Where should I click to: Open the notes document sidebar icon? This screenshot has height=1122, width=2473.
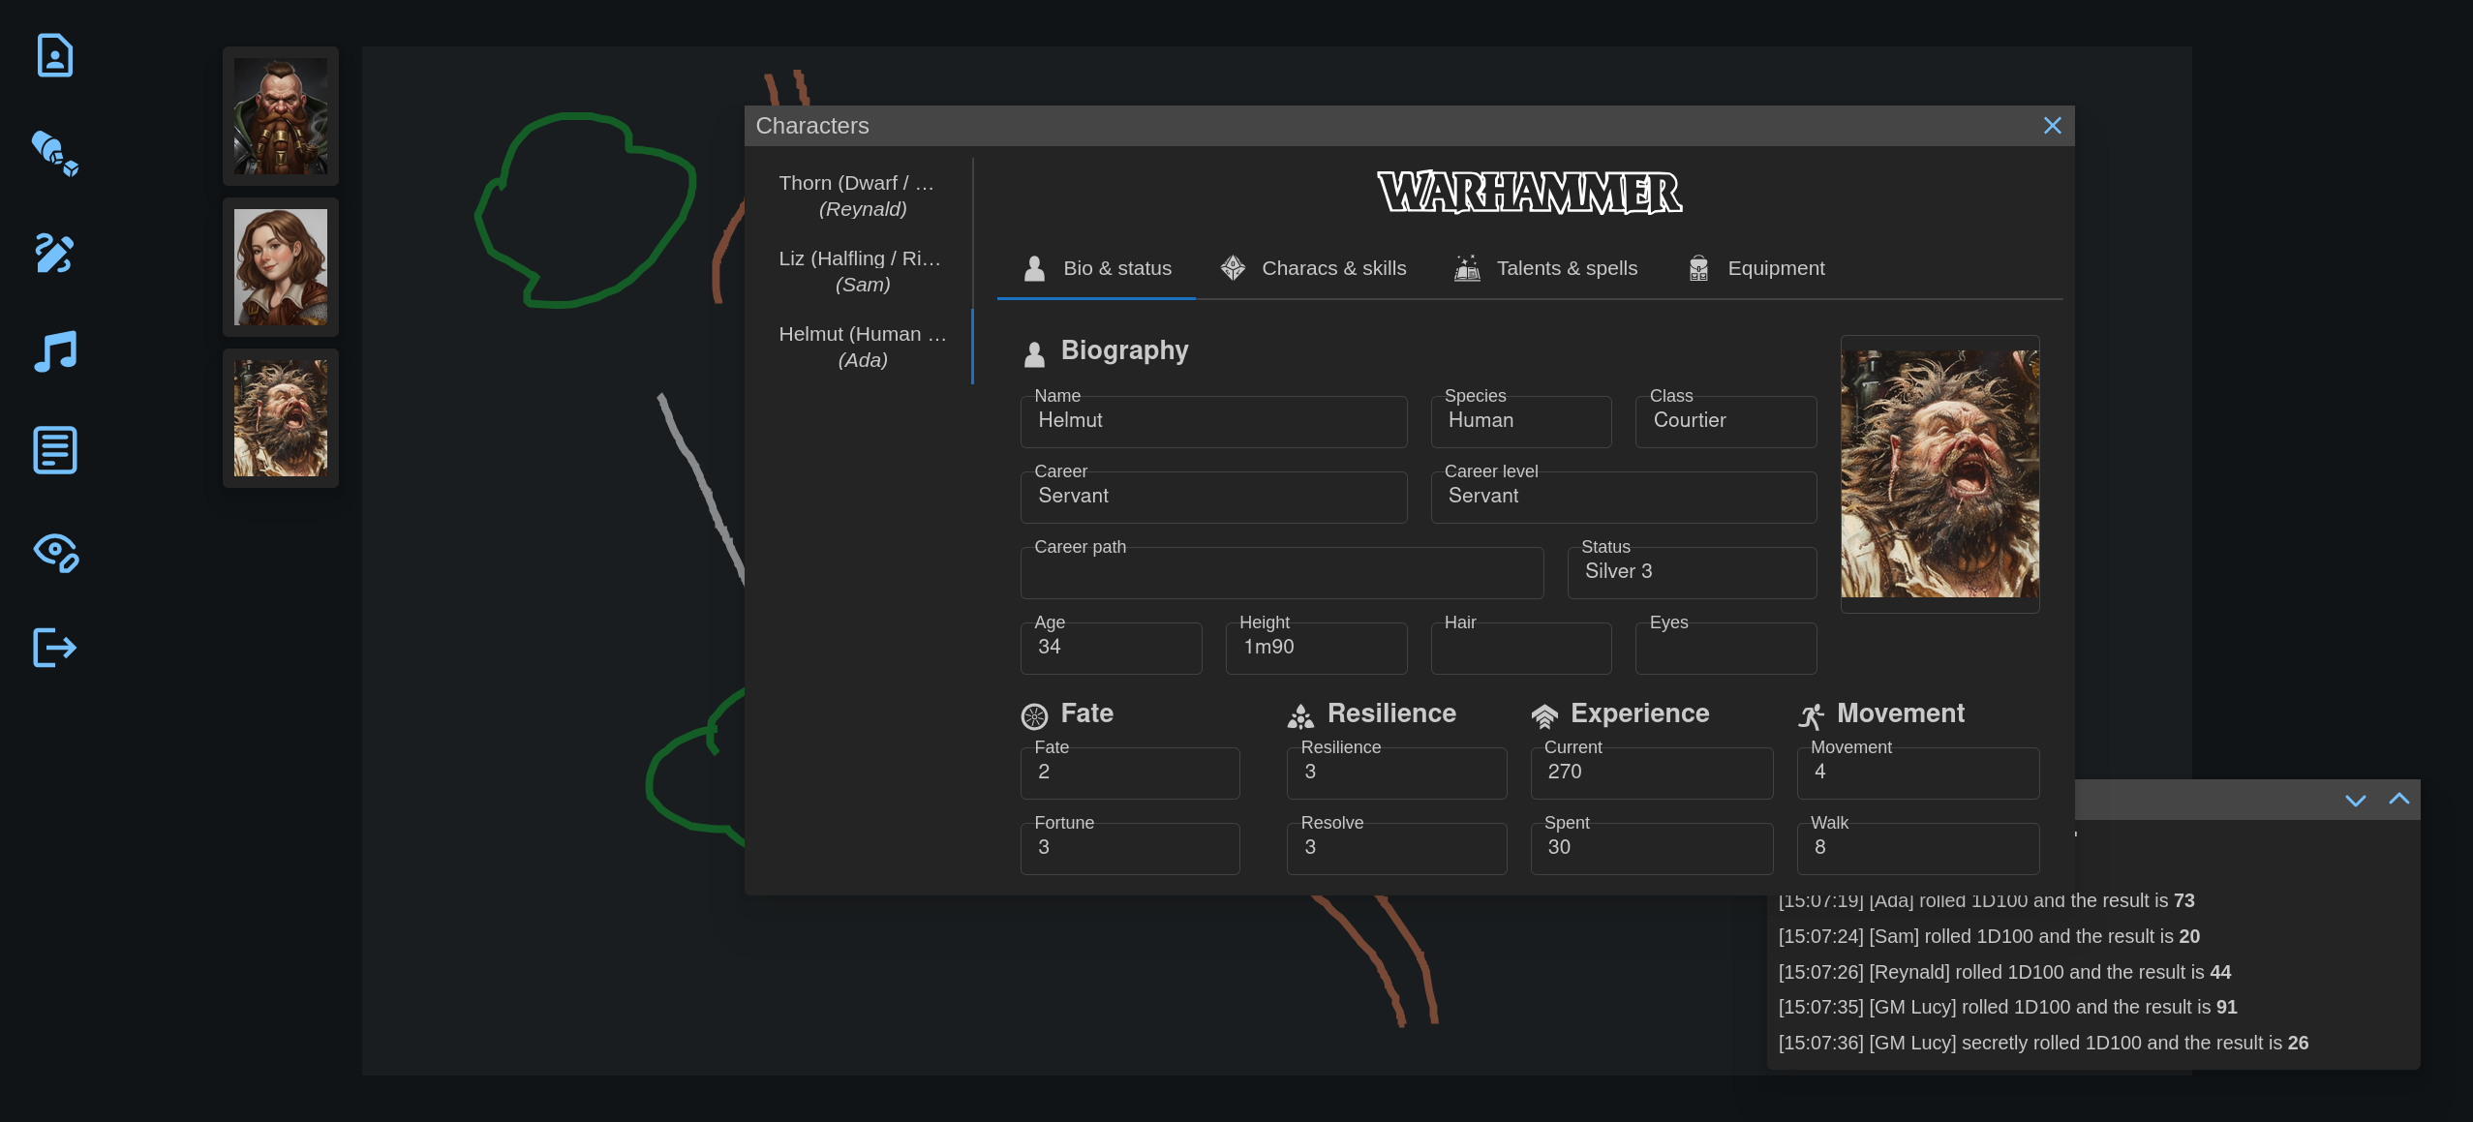coord(55,450)
